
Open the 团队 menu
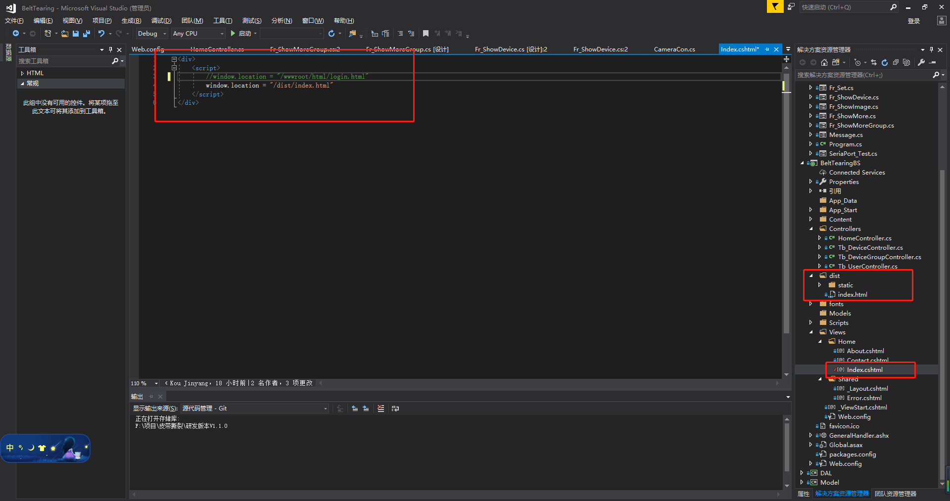coord(192,20)
